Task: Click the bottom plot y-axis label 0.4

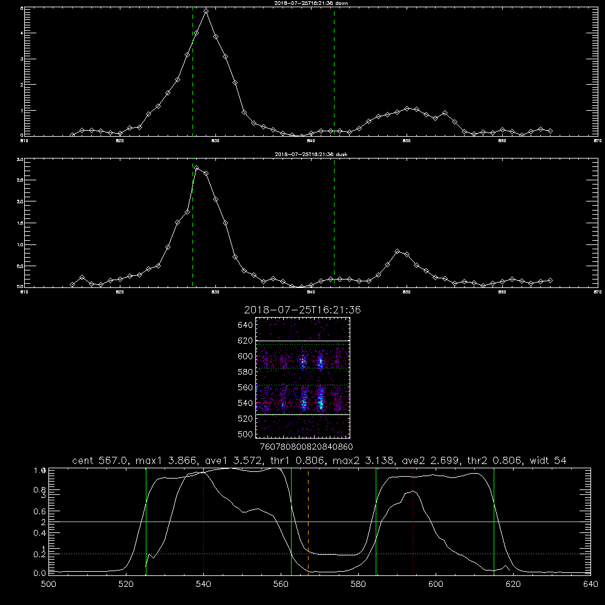Action: click(x=39, y=533)
